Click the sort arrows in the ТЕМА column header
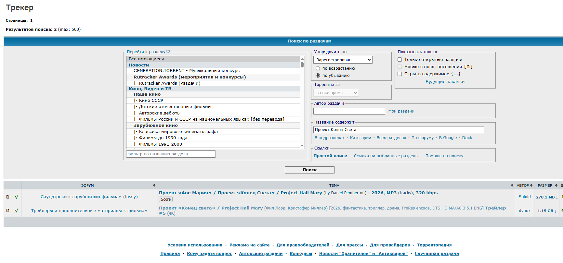563x263 pixels. [512, 185]
